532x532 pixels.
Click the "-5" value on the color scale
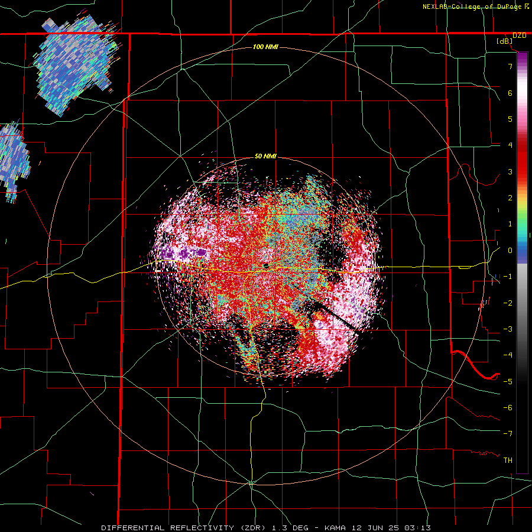[508, 382]
